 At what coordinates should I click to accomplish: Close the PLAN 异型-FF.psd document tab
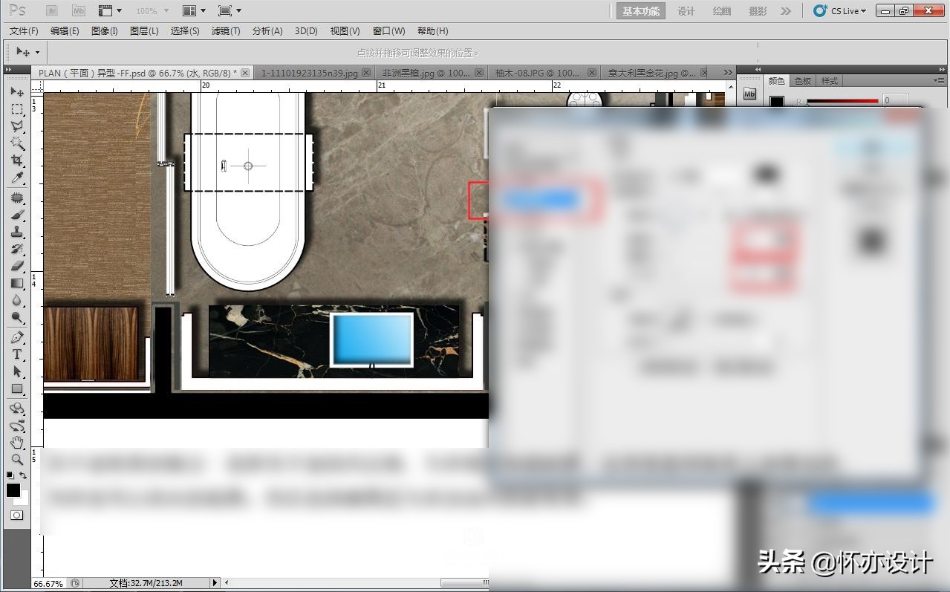pos(245,73)
